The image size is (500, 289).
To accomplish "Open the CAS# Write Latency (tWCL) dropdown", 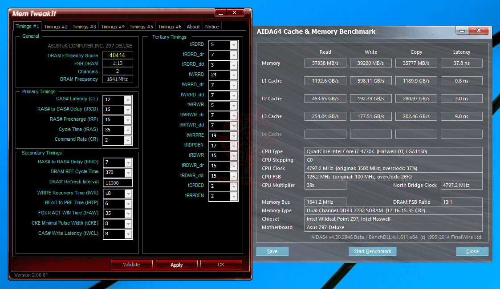I will point(128,234).
